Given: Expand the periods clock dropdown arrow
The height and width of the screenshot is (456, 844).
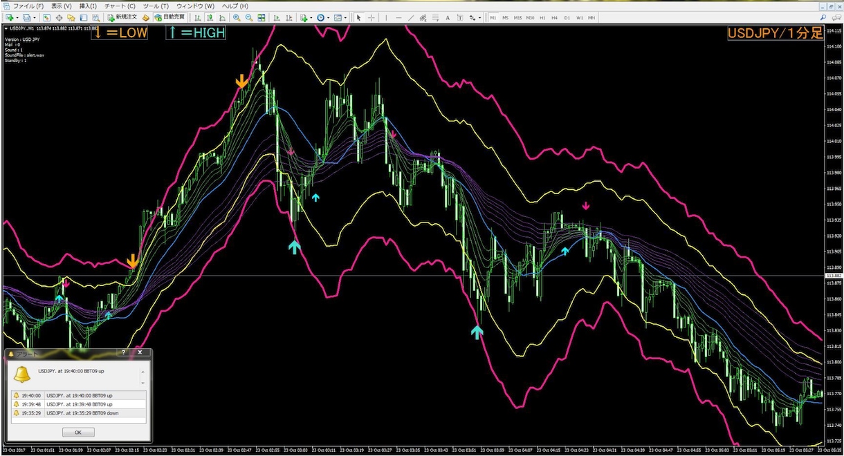Looking at the screenshot, I should click(329, 17).
